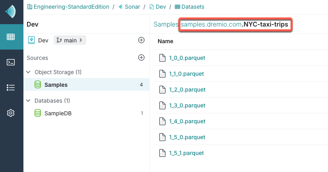Open the Jobs list icon

tap(11, 88)
